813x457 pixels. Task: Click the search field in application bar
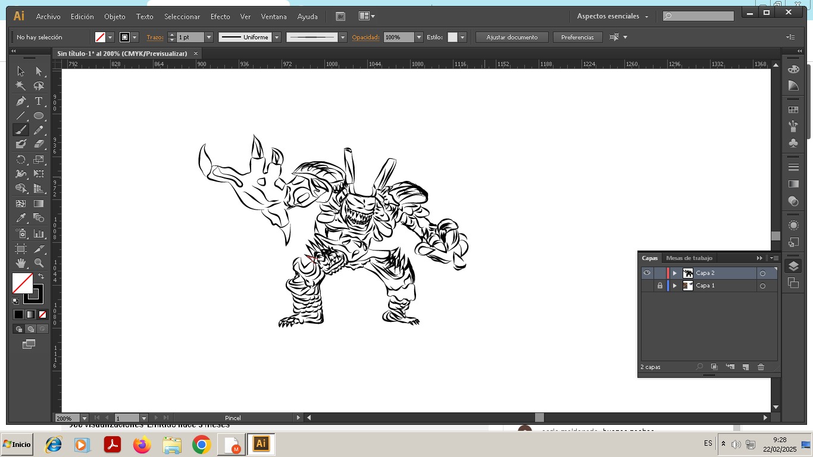699,16
